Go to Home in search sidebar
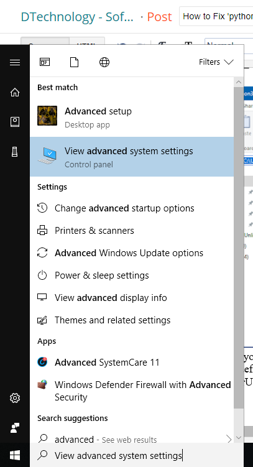 (15, 92)
